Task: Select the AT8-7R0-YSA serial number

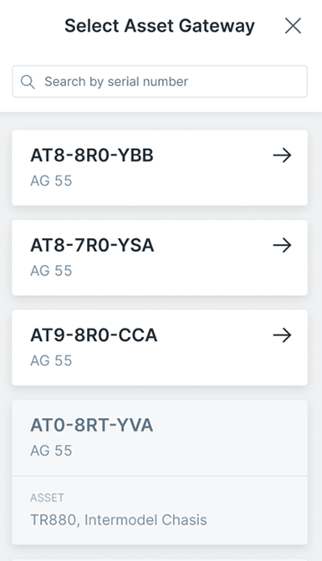Action: point(92,246)
